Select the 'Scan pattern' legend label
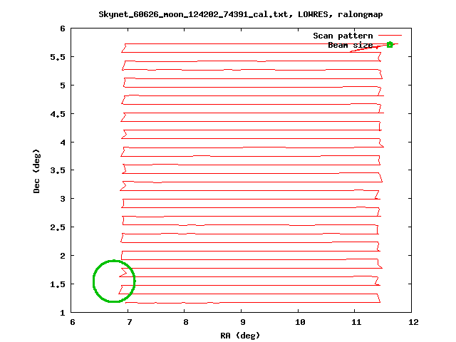The height and width of the screenshot is (342, 456). tap(343, 36)
